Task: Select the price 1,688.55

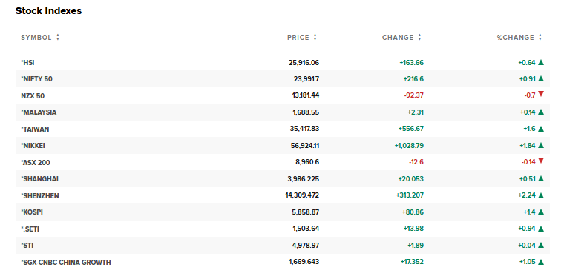Action: pos(306,112)
